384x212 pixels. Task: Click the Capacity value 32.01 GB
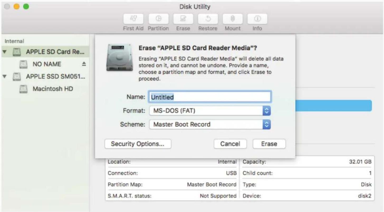click(x=360, y=162)
